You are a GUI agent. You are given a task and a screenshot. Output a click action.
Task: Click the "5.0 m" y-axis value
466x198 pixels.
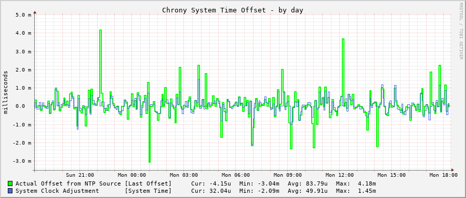(23, 15)
